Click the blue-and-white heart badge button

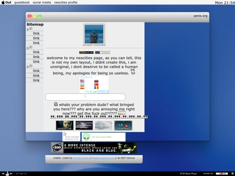[x=102, y=53]
